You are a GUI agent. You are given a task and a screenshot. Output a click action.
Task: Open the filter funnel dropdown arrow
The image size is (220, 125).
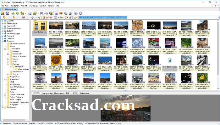click(x=68, y=17)
